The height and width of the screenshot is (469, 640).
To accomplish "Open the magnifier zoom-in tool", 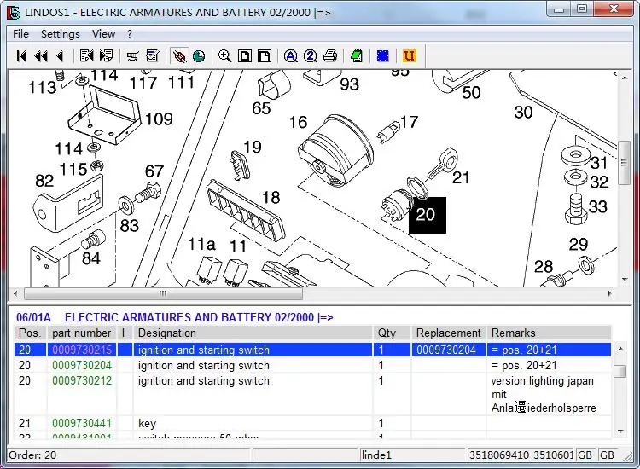I will [224, 56].
